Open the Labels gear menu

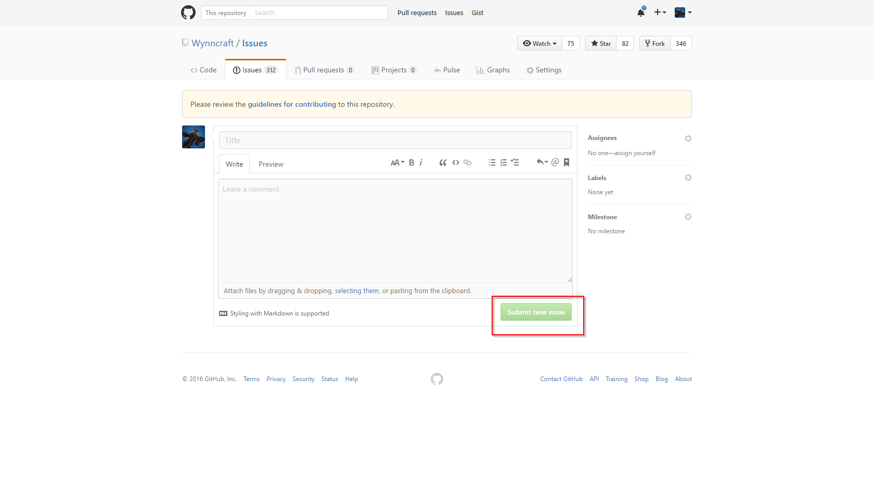pyautogui.click(x=688, y=178)
